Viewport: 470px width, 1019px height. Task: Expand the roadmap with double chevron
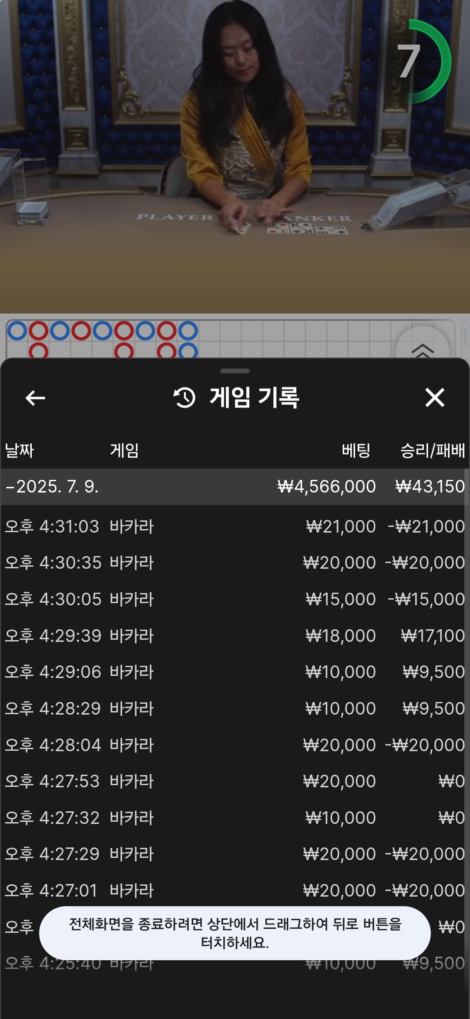[422, 348]
